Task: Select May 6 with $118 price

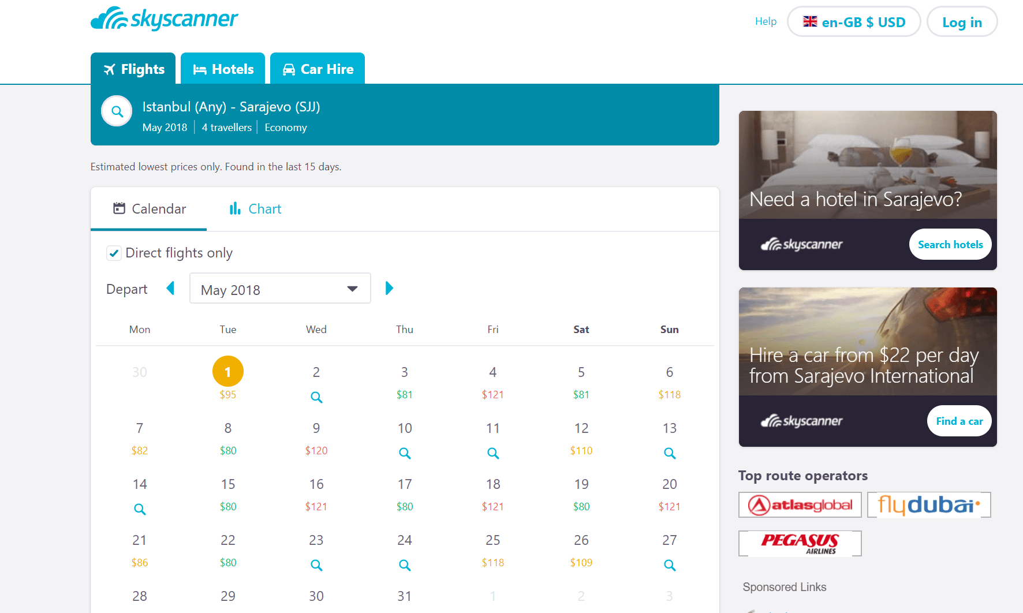Action: coord(670,382)
